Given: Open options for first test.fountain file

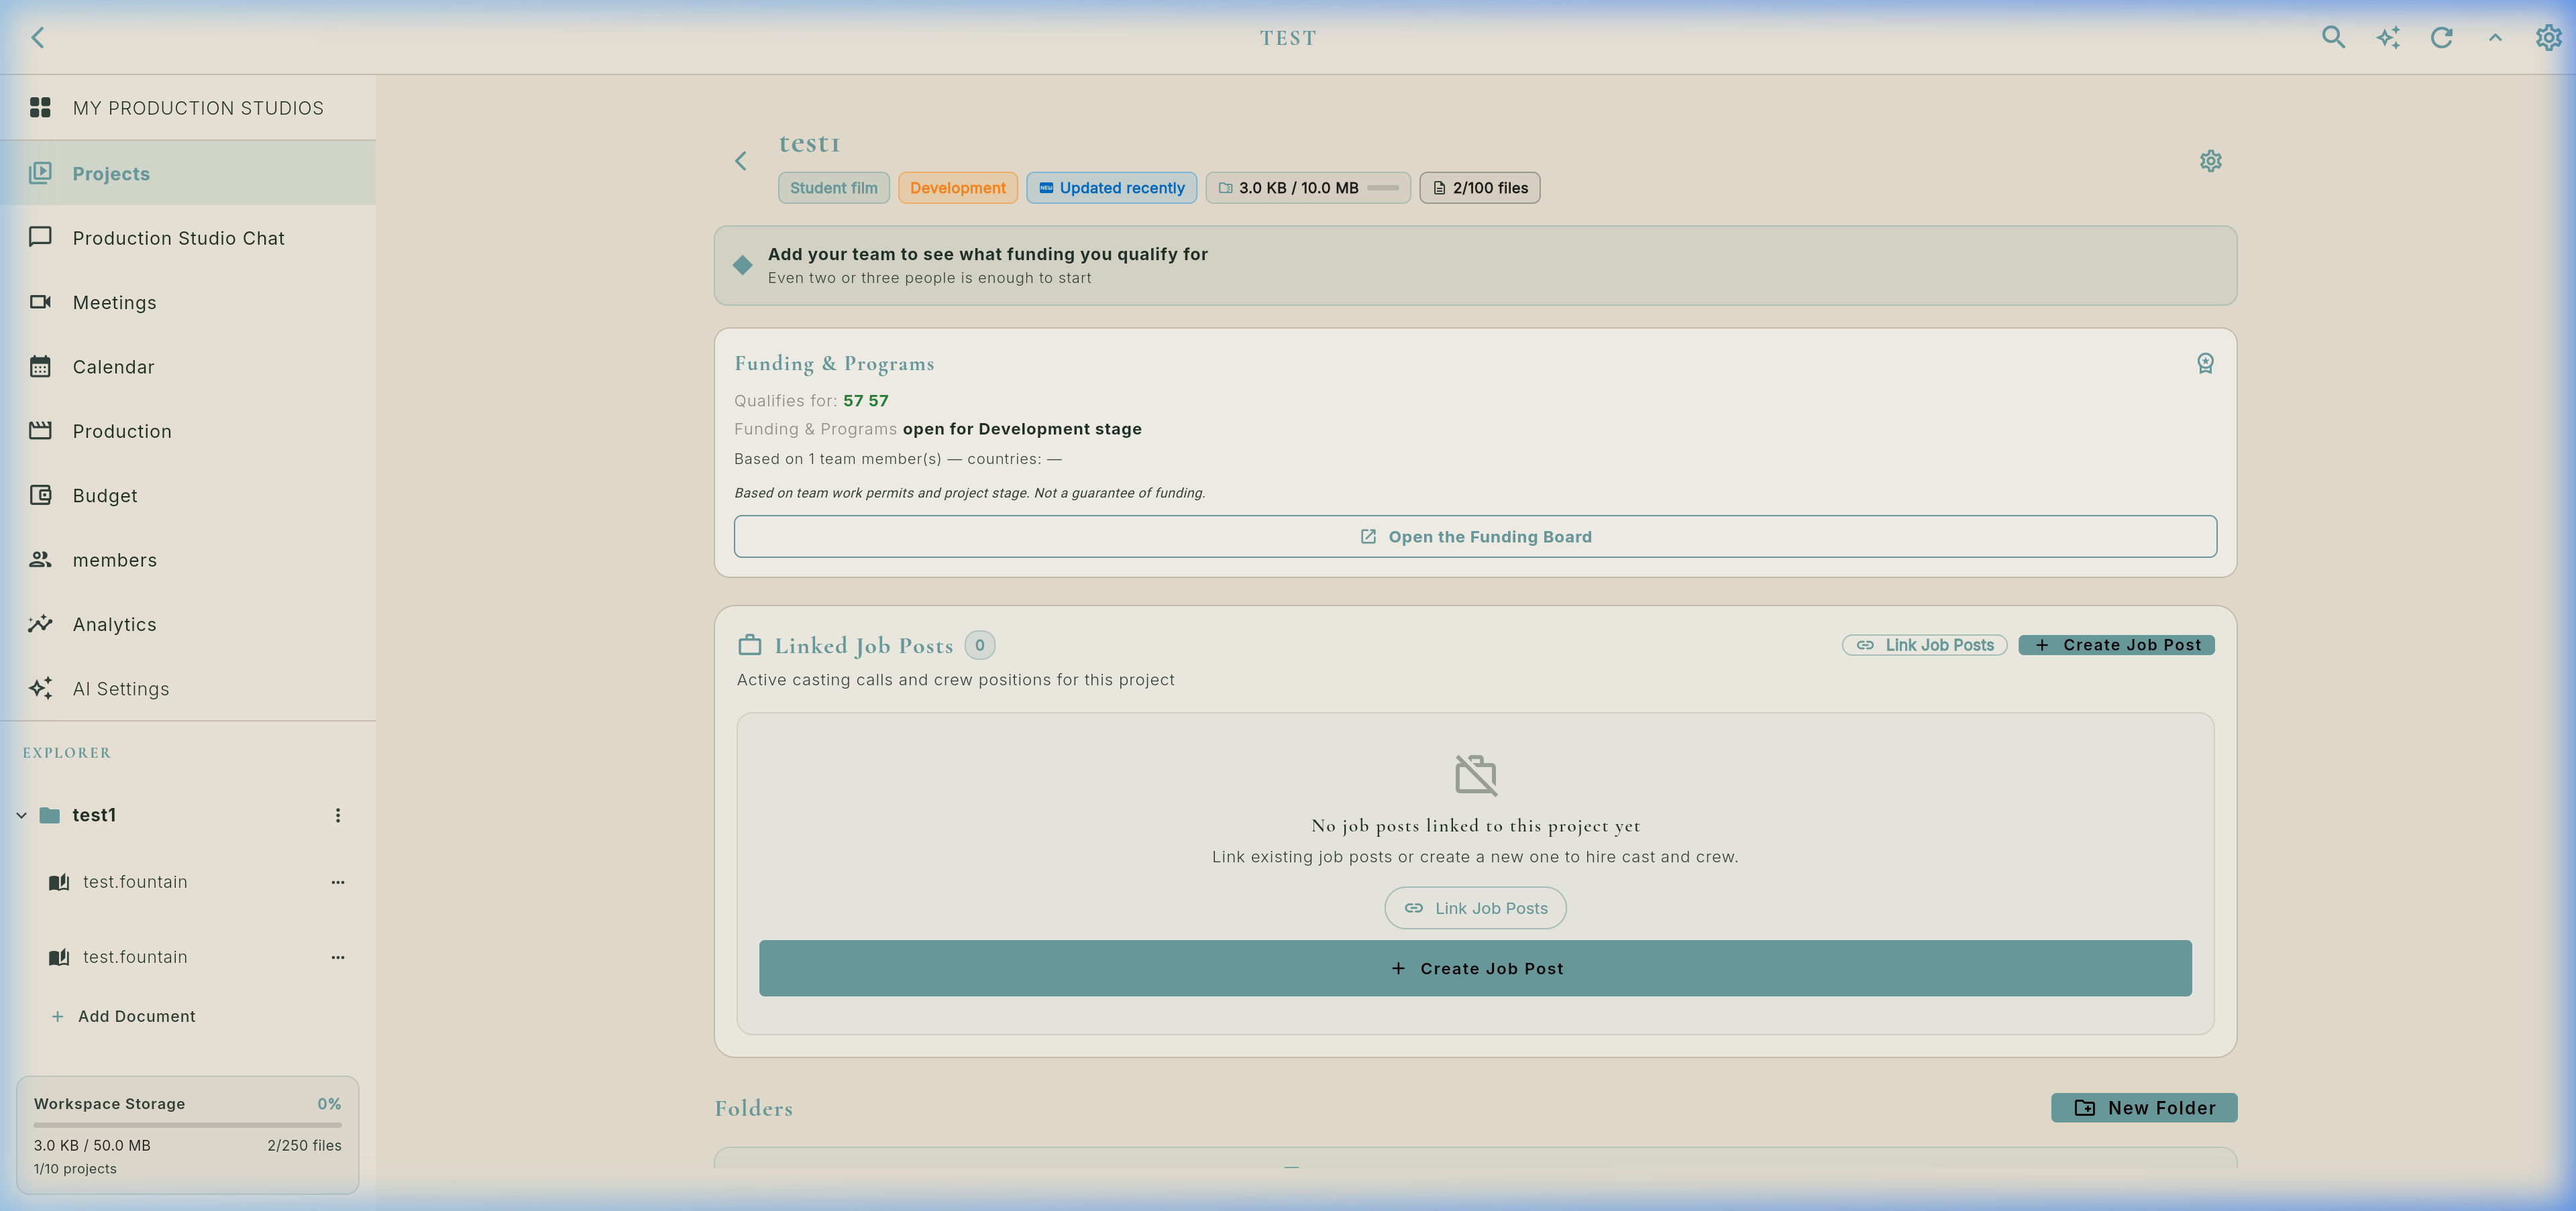Looking at the screenshot, I should [338, 882].
